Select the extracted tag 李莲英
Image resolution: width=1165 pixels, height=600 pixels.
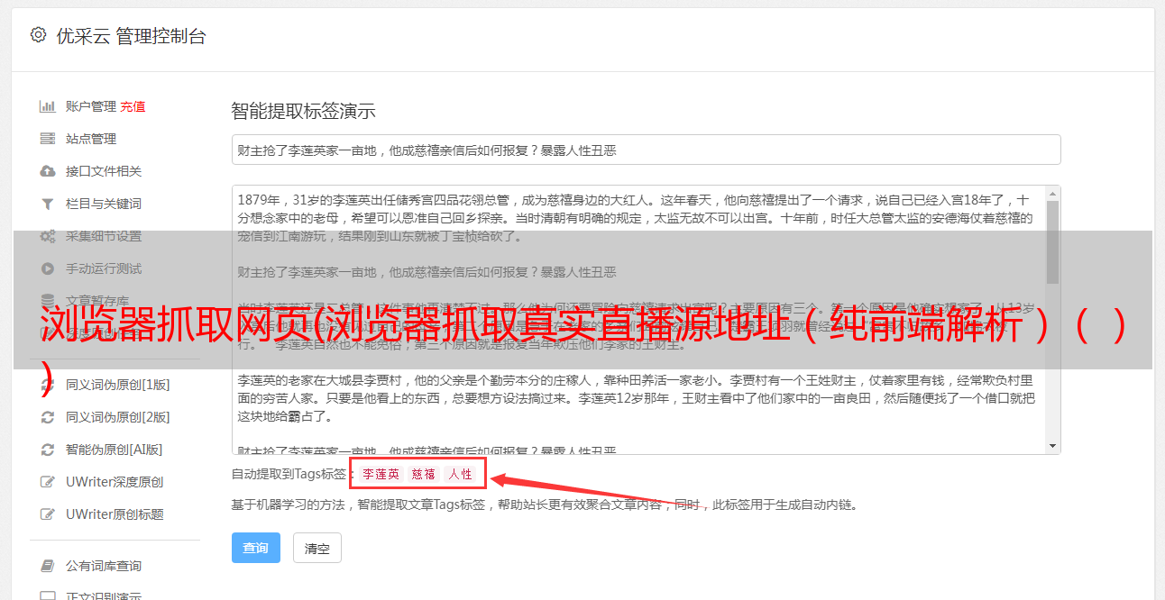tap(381, 474)
